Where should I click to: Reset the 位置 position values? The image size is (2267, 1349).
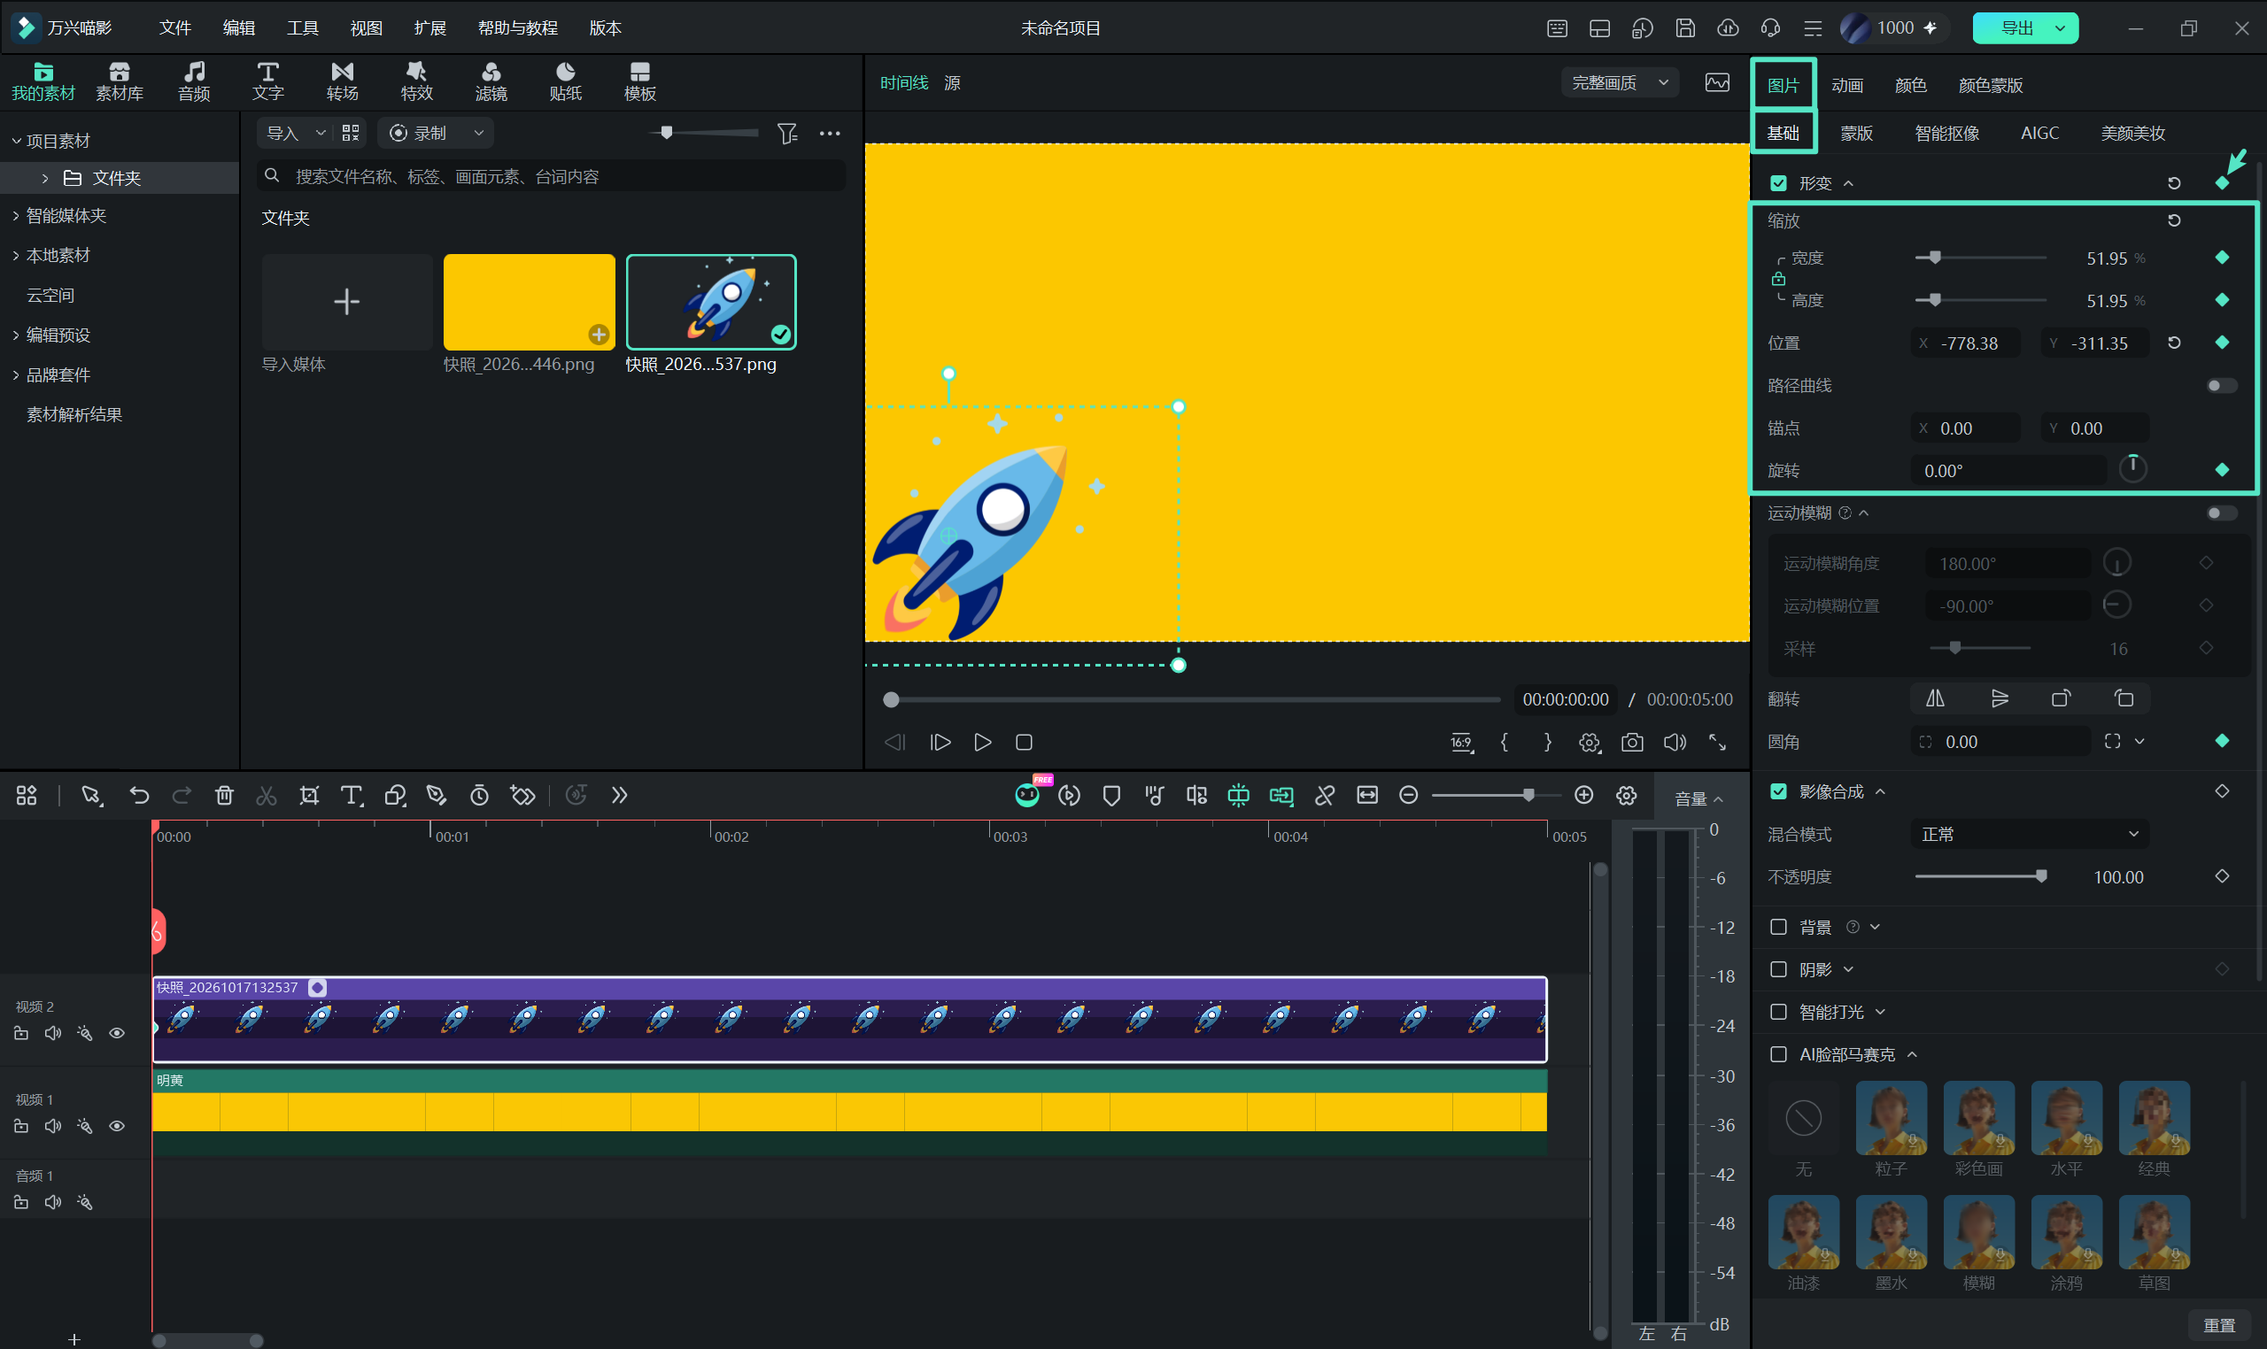[x=2174, y=343]
